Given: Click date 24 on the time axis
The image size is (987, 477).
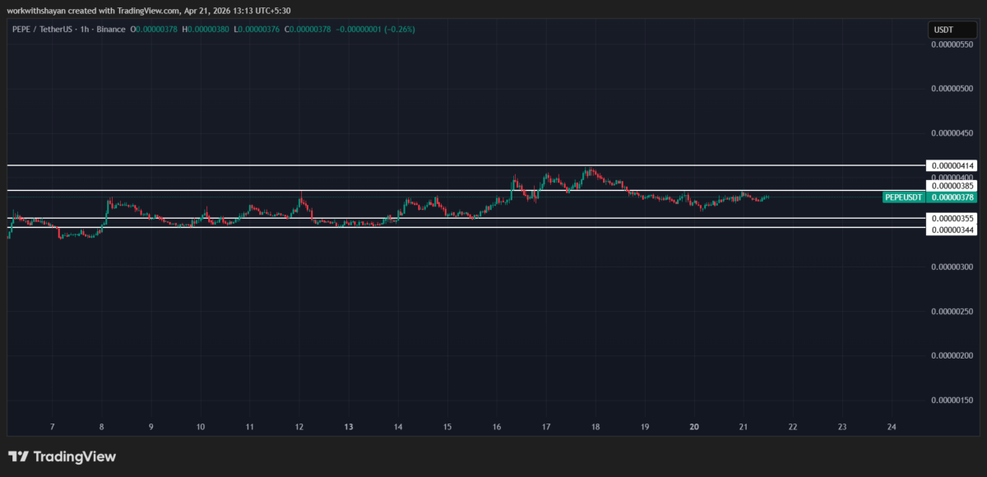Looking at the screenshot, I should [892, 427].
